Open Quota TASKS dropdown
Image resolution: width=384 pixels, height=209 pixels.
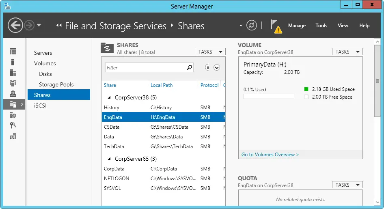coord(347,185)
